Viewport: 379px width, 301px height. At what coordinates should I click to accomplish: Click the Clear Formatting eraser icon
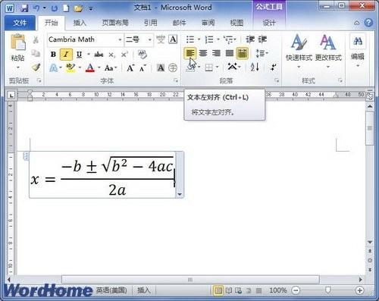(x=143, y=55)
